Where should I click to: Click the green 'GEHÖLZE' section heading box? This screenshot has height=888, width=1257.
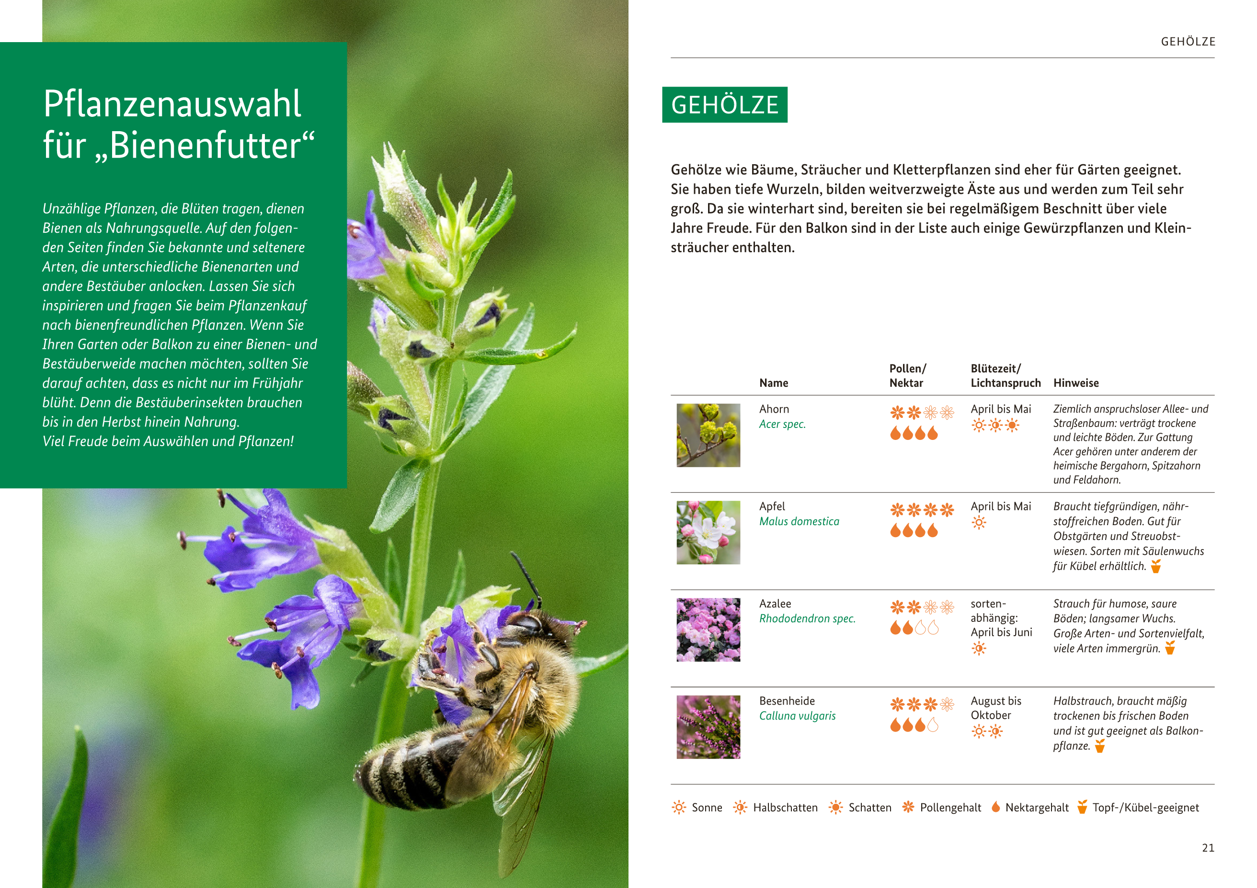(725, 104)
